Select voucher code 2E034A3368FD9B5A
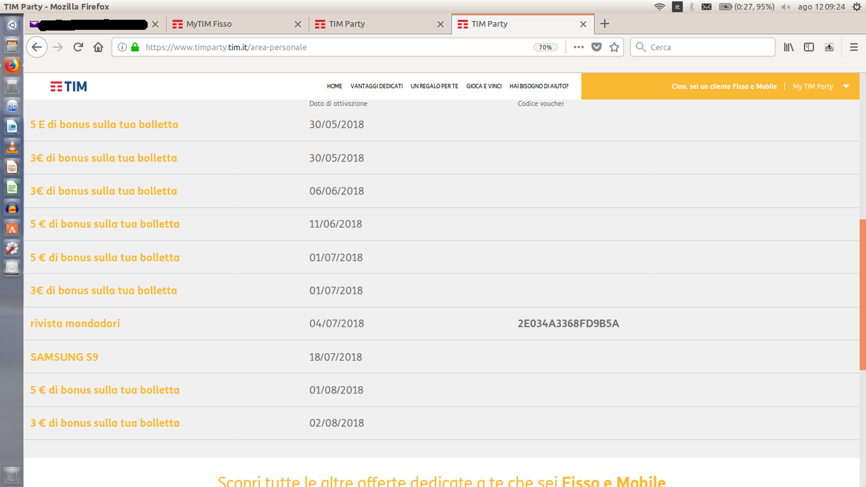The width and height of the screenshot is (866, 487). (568, 323)
